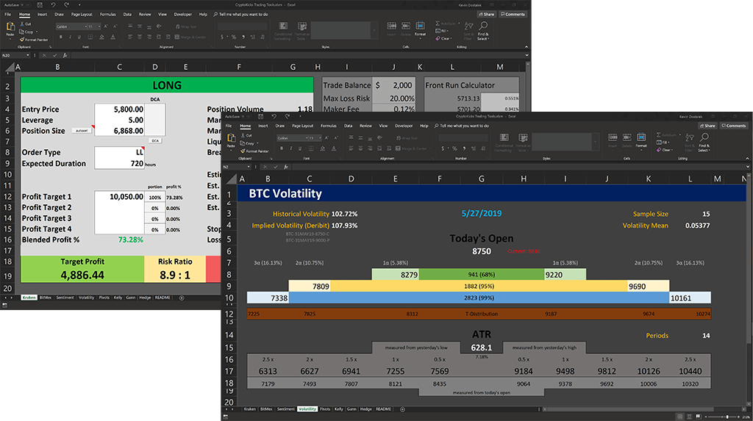Adjust the zoom slider in front status bar

pos(727,417)
